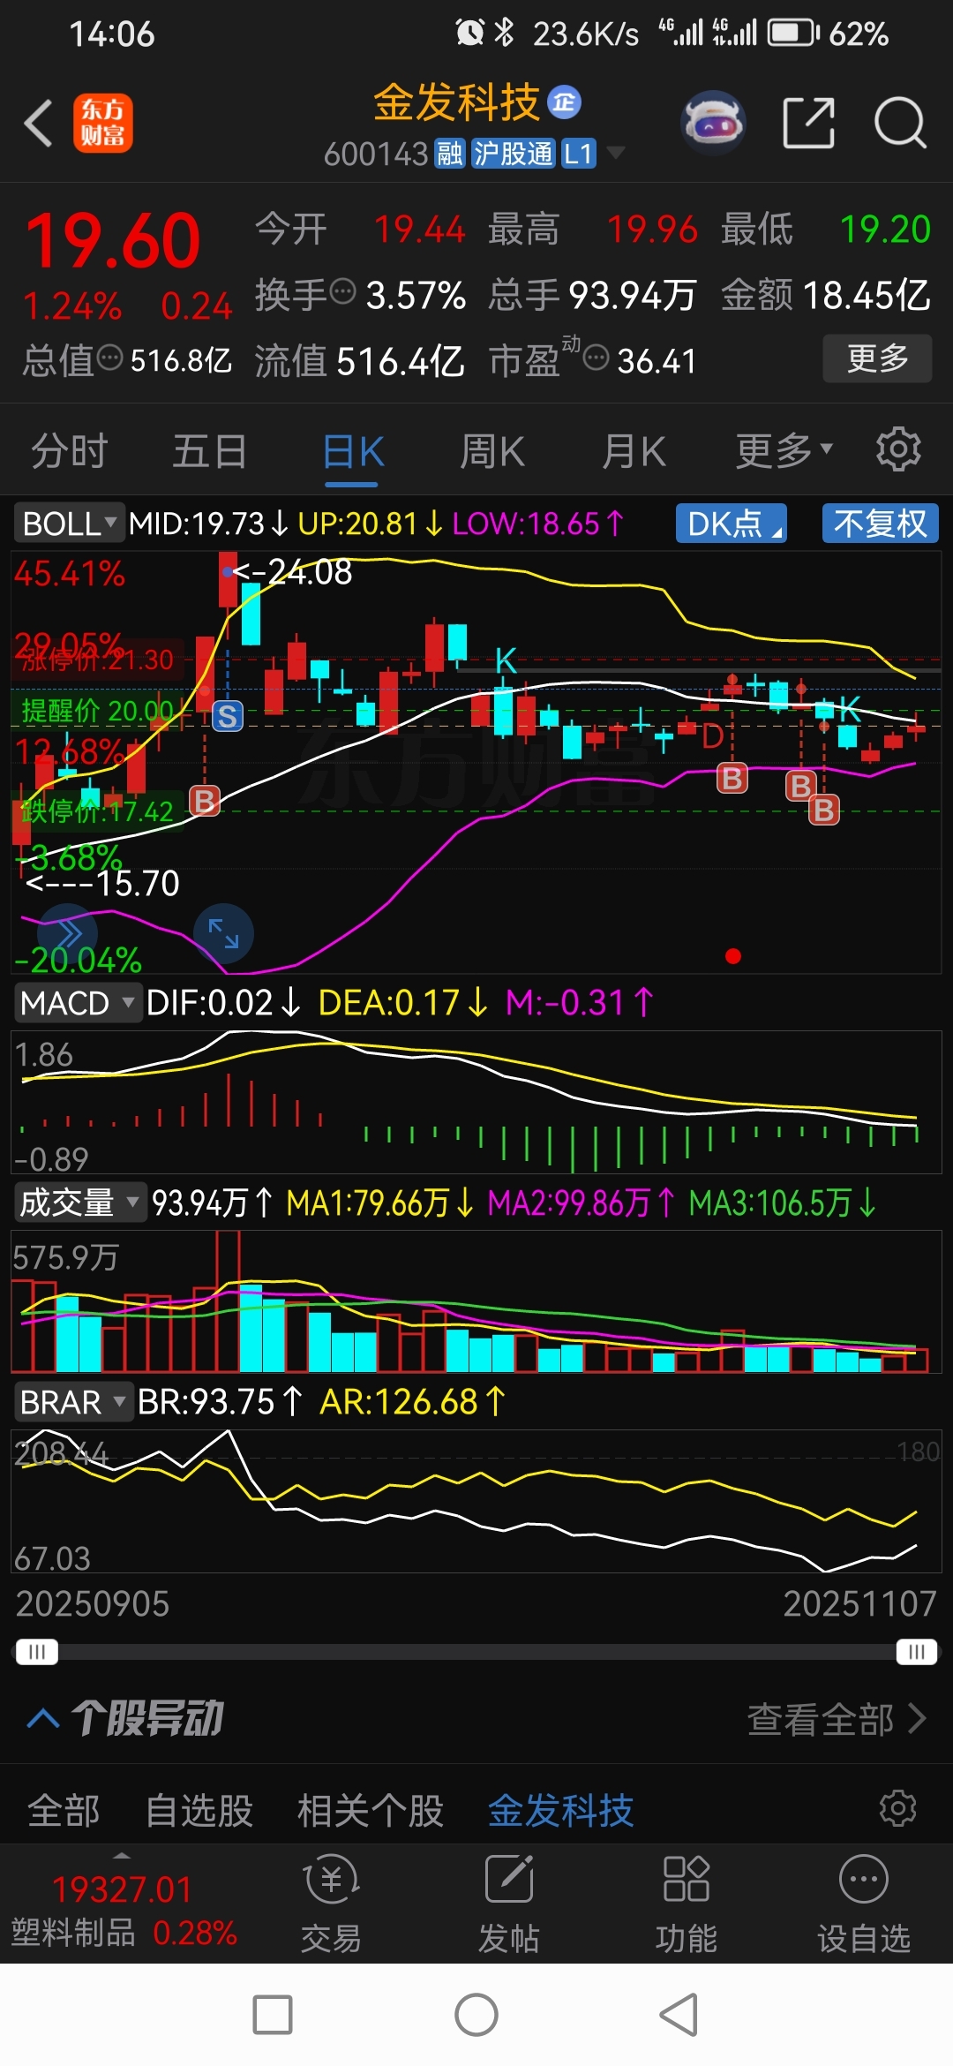The height and width of the screenshot is (2066, 953).
Task: Open the MACD indicator dropdown
Action: (x=78, y=1004)
